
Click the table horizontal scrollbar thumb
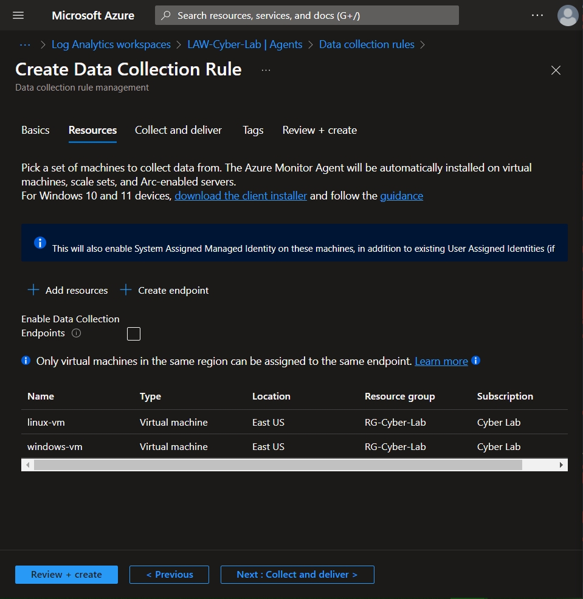(x=278, y=465)
